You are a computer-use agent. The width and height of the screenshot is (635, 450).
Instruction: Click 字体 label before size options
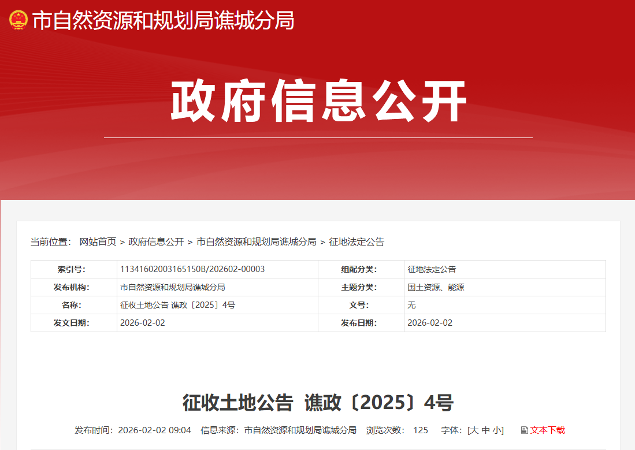tap(451, 430)
